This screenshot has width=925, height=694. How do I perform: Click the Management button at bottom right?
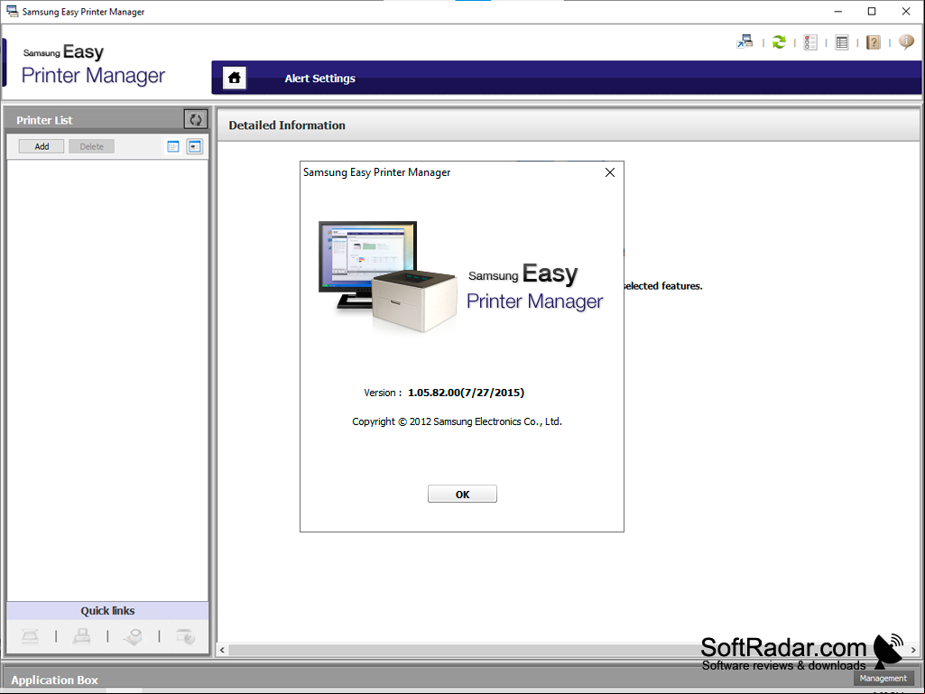[x=883, y=679]
